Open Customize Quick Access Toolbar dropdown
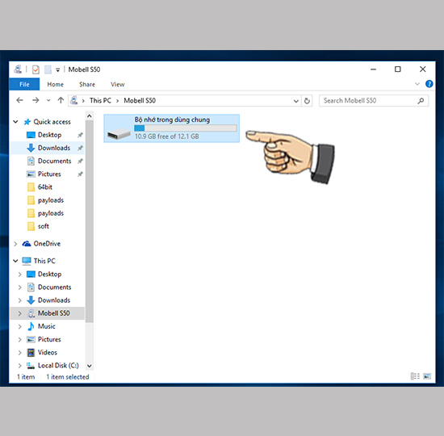The height and width of the screenshot is (436, 444). pos(57,69)
